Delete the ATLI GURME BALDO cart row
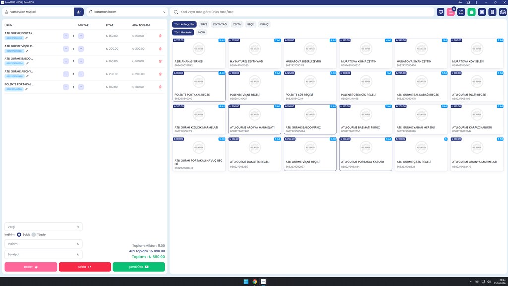508x286 pixels. [x=160, y=61]
